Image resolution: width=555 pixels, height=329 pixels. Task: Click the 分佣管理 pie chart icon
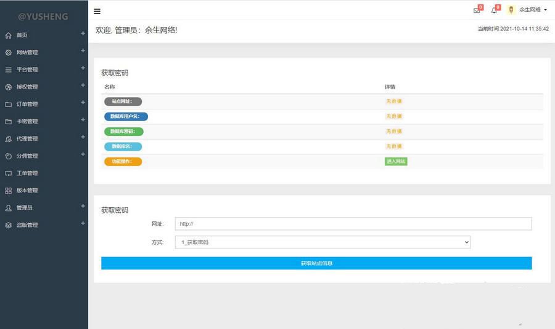click(9, 156)
